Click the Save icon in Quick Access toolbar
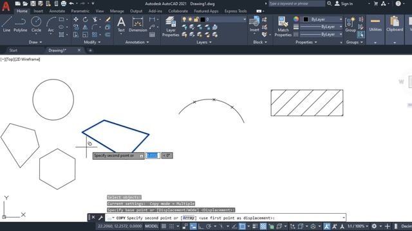This screenshot has width=412, height=231. coord(33,4)
